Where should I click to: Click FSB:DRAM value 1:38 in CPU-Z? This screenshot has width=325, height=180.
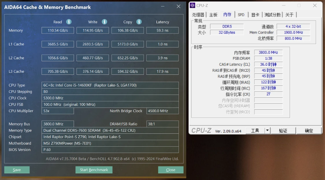(268, 58)
